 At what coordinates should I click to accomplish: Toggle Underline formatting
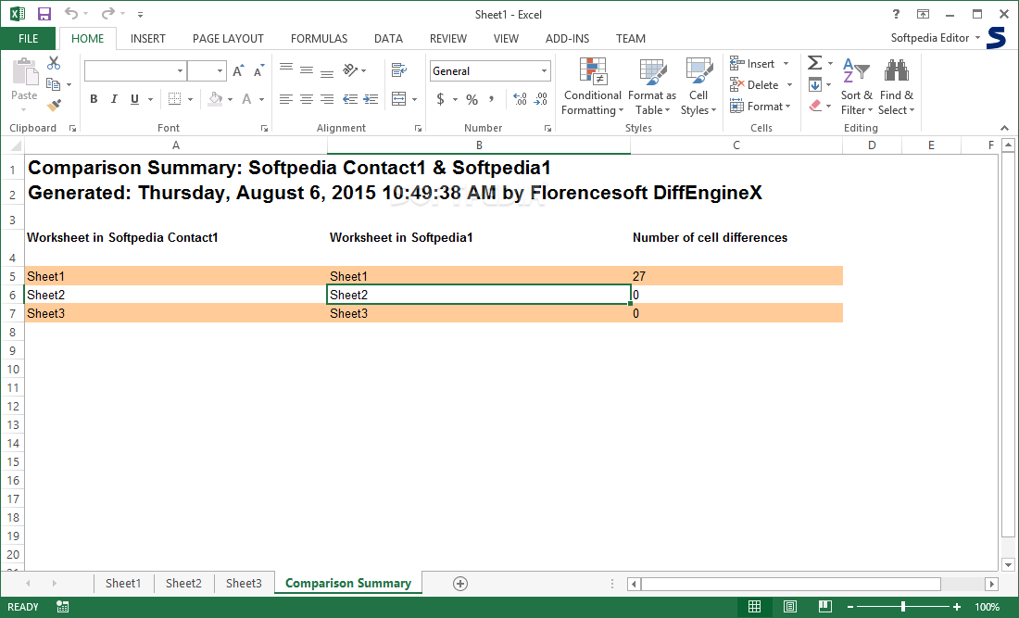[x=134, y=99]
